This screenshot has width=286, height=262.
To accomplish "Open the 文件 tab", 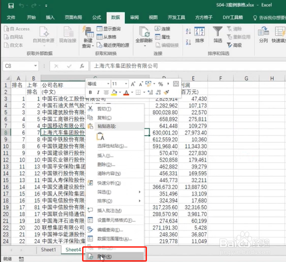I will (x=11, y=17).
